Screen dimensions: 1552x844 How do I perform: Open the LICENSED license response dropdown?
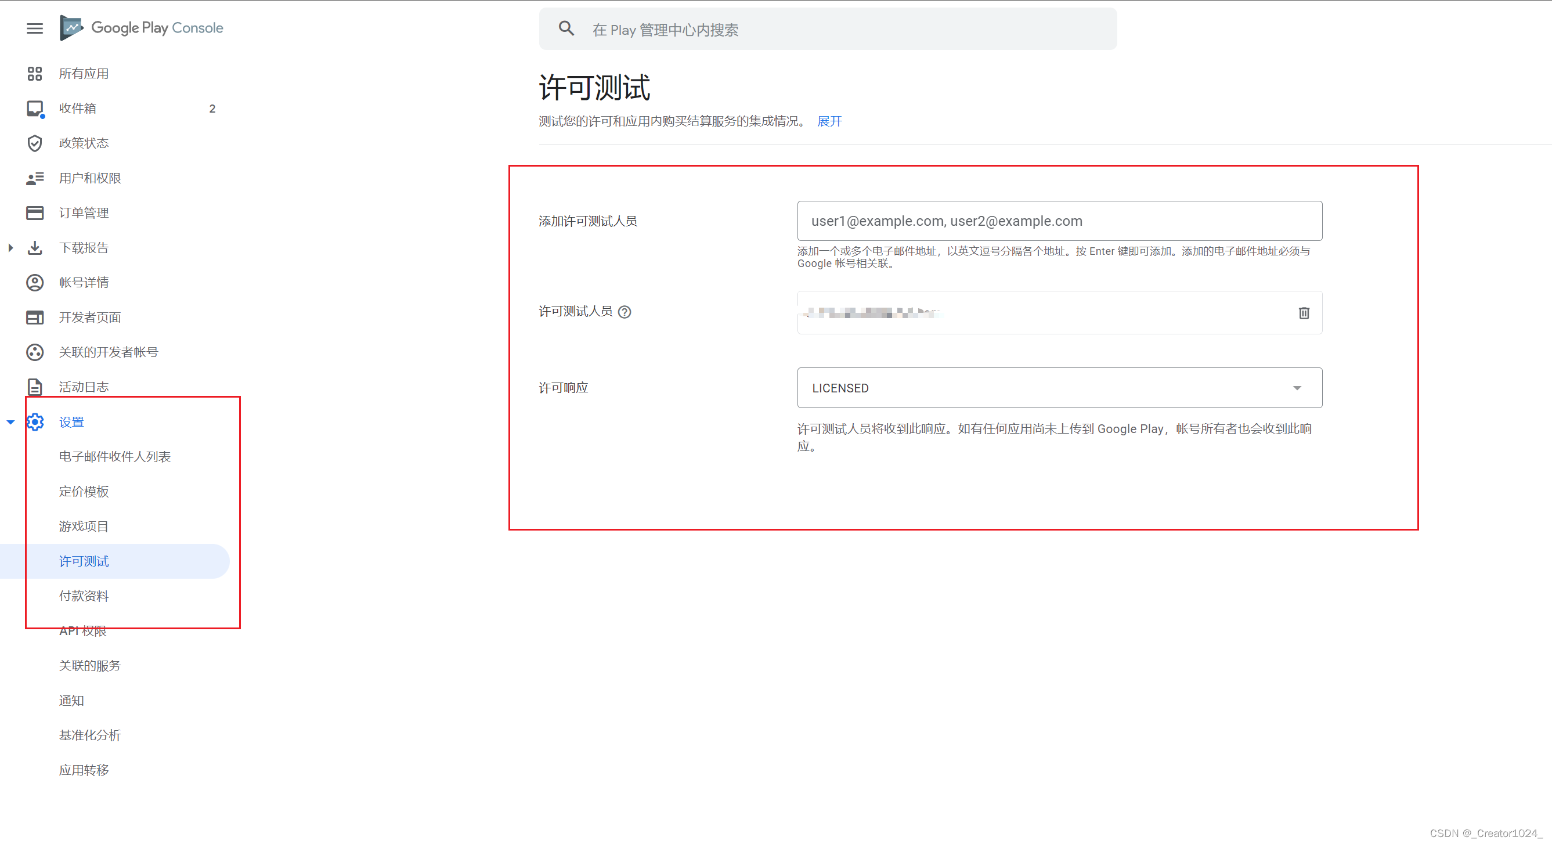point(1059,388)
